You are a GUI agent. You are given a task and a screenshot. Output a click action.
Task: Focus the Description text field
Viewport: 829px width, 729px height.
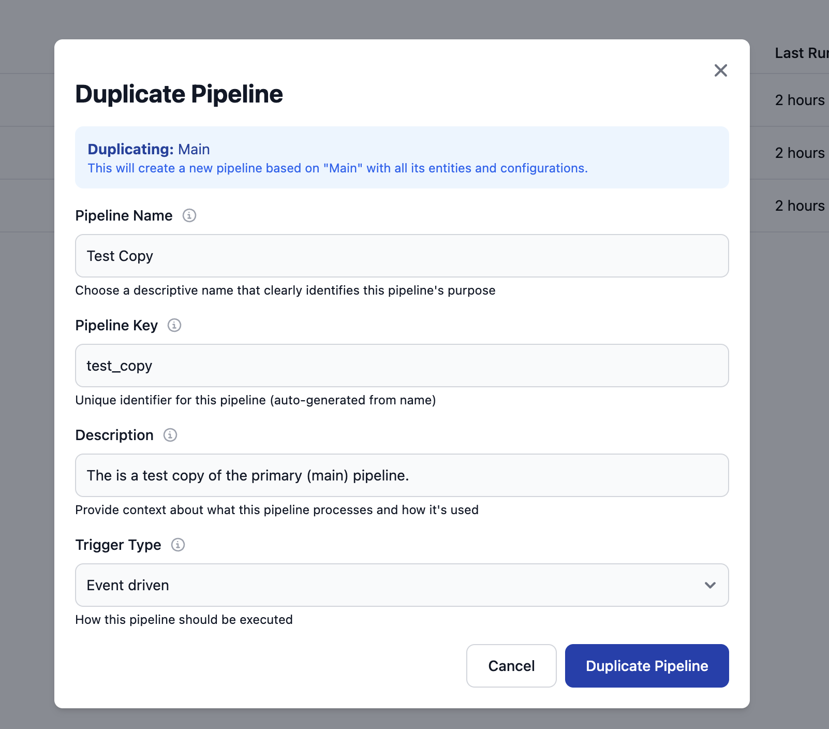[x=402, y=475]
